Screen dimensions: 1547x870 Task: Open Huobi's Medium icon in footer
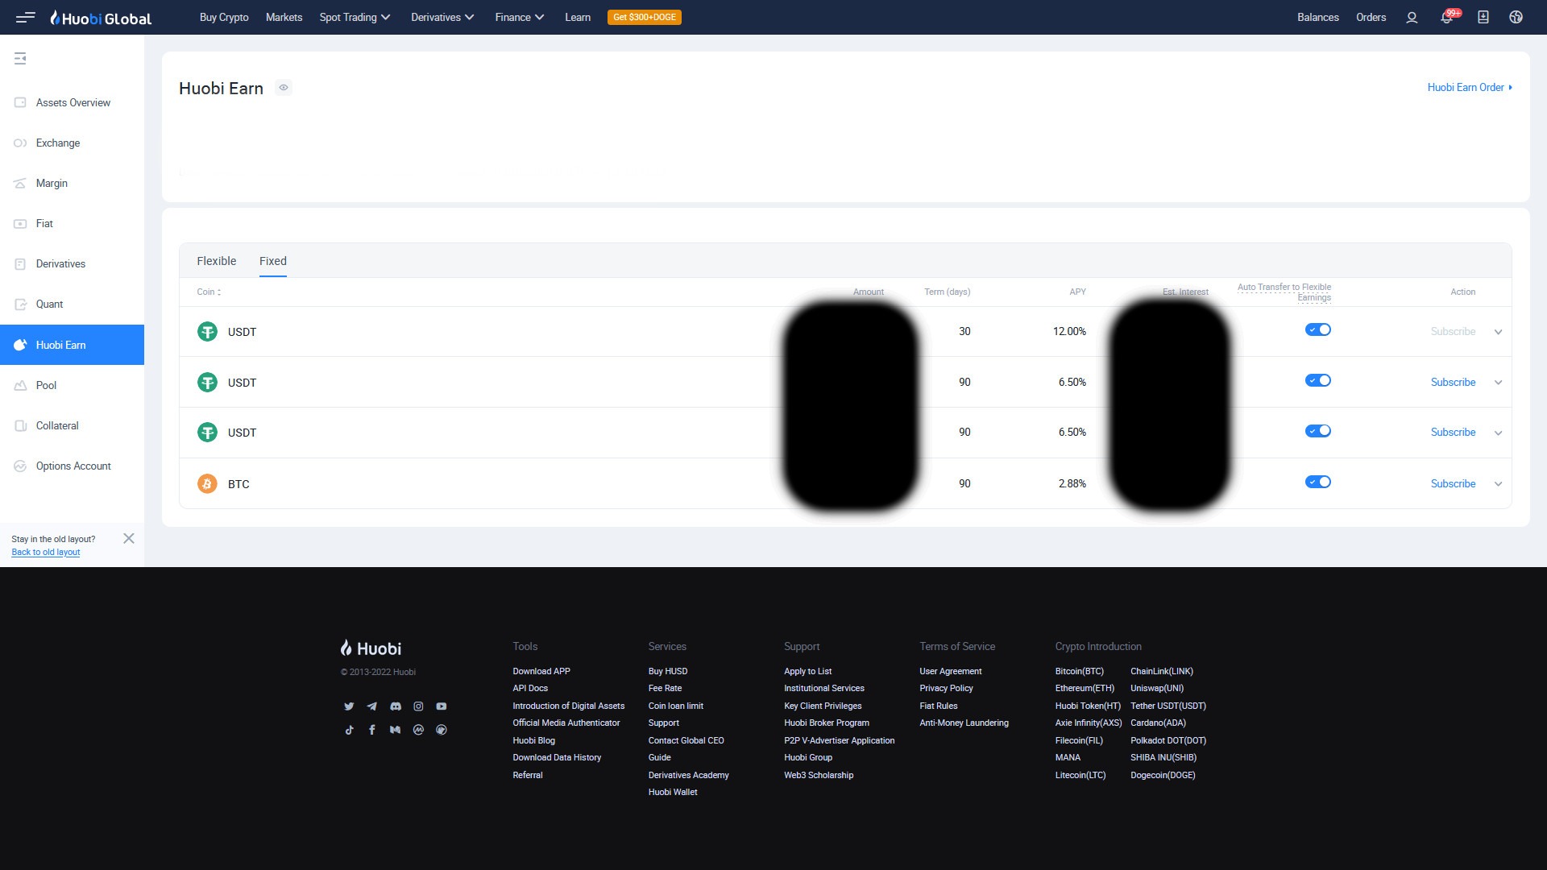pyautogui.click(x=395, y=730)
